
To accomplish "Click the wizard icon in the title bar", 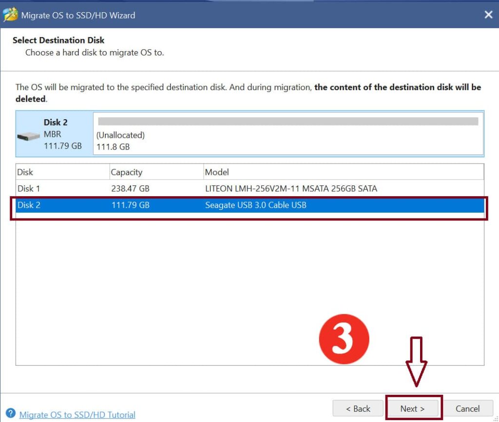I will click(10, 15).
